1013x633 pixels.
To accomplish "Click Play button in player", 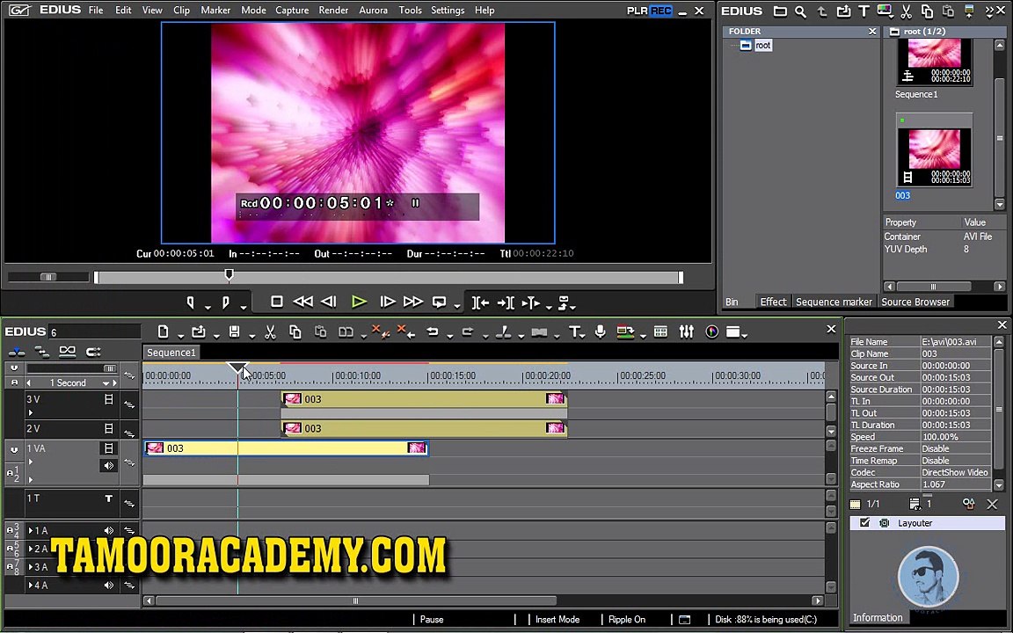I will click(x=359, y=302).
